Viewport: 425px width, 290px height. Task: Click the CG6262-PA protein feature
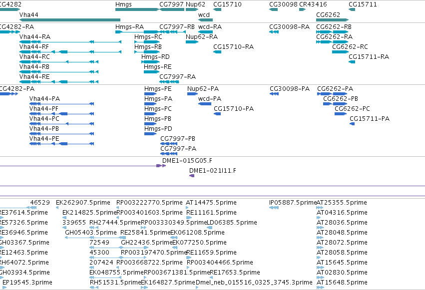tap(332, 94)
